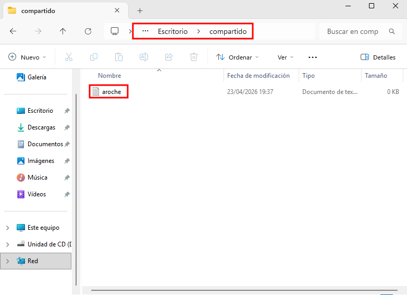The image size is (407, 295).
Task: Open the Nuevo dropdown menu
Action: [27, 57]
